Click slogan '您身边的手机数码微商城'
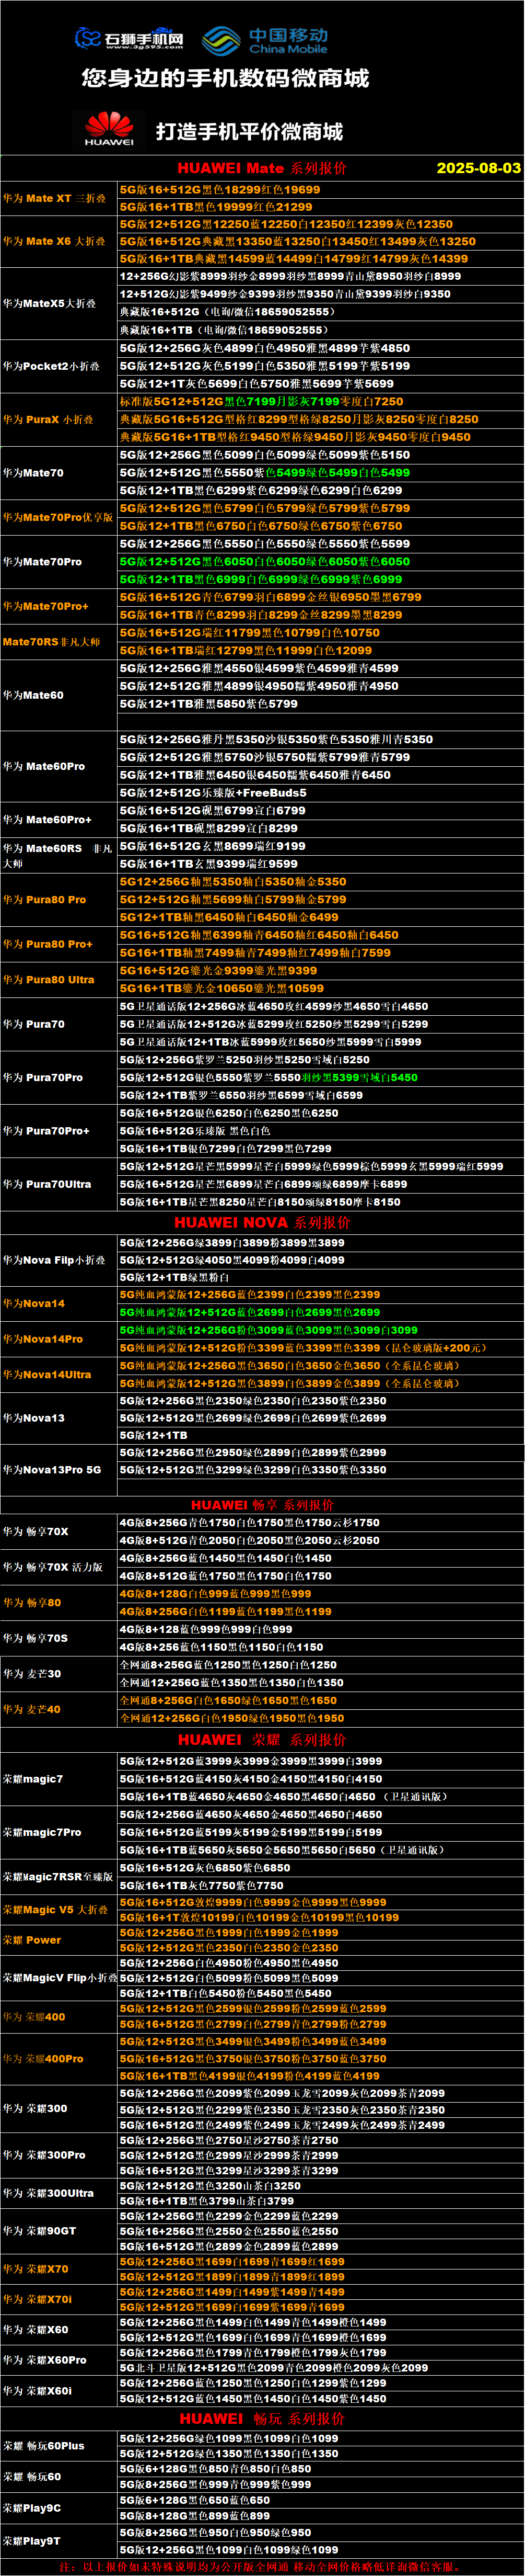 (x=226, y=78)
